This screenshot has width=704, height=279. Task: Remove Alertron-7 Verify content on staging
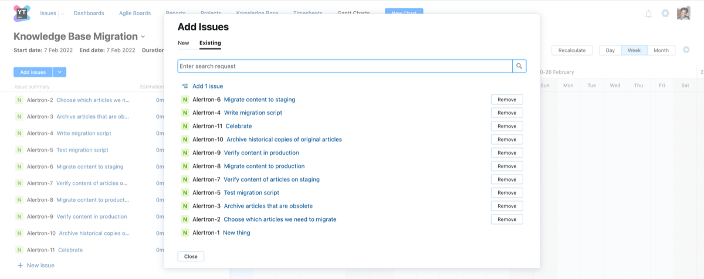tap(507, 179)
